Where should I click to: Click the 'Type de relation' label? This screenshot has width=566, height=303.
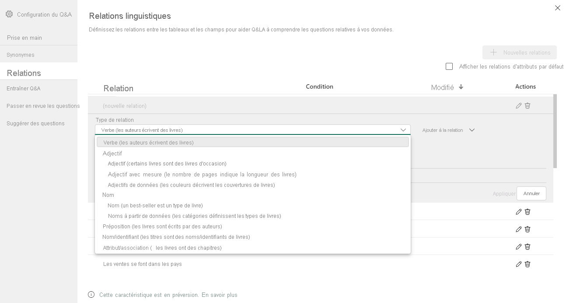pyautogui.click(x=115, y=120)
